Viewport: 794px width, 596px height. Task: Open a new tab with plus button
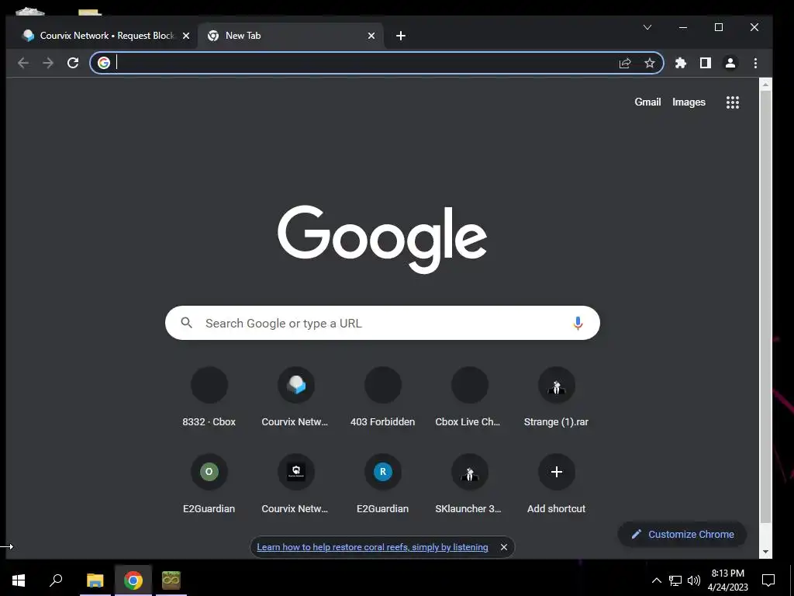point(401,36)
